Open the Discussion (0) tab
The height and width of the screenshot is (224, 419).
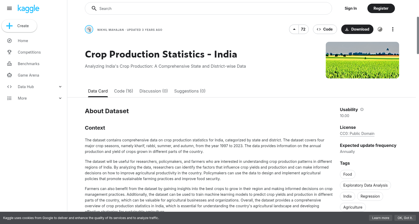[x=153, y=91]
